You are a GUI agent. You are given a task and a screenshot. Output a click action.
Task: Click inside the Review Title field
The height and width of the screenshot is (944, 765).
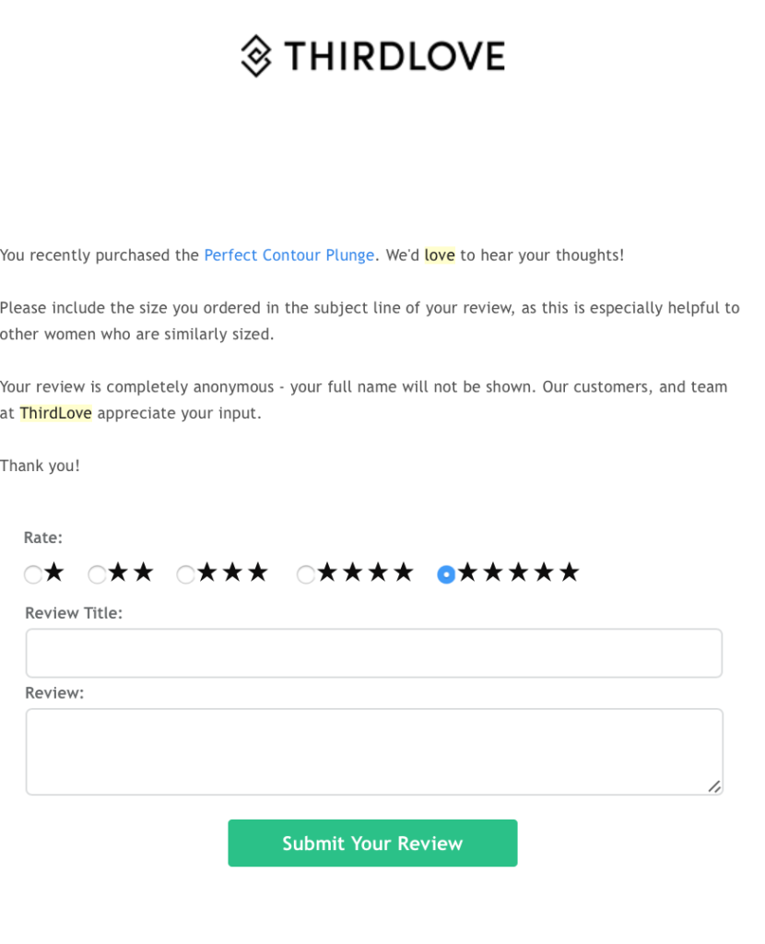click(372, 652)
